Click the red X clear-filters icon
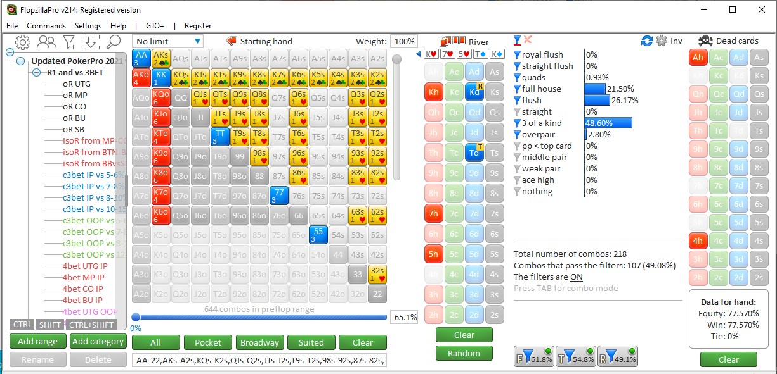The image size is (777, 374). (528, 40)
